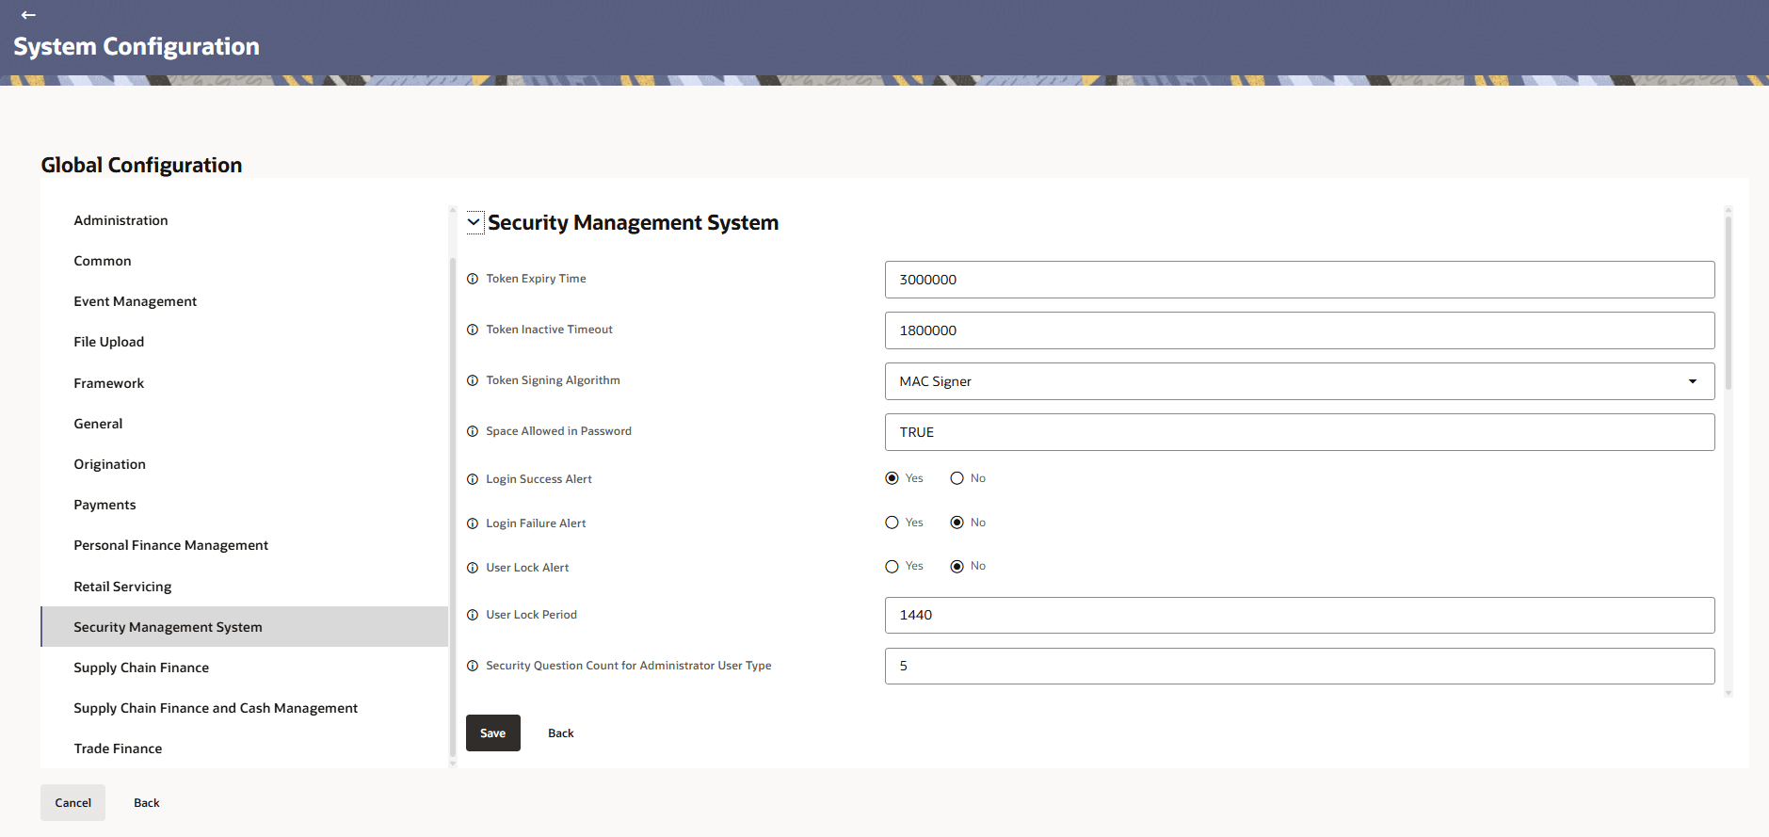Focus the Token Expiry Time field
Viewport: 1769px width, 837px height.
point(1299,280)
